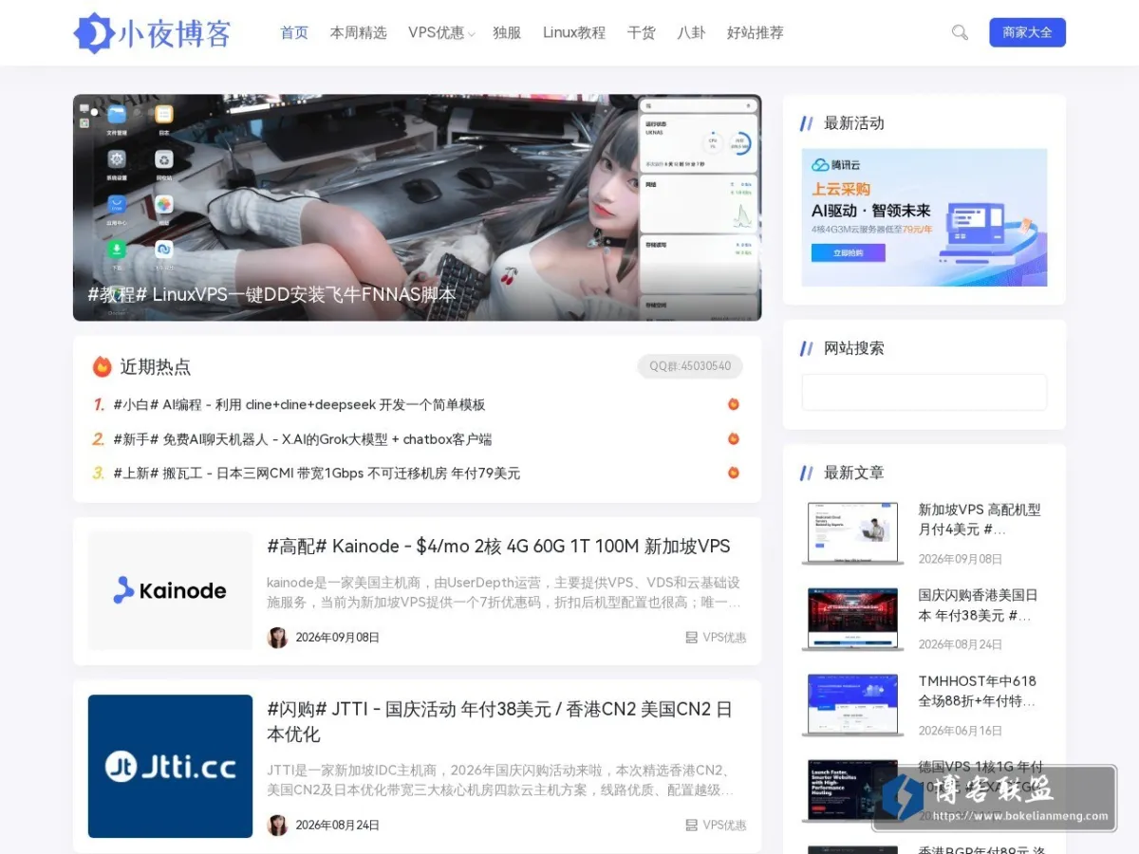Click the flame icon beside 近期热点
Image resolution: width=1139 pixels, height=854 pixels.
102,366
